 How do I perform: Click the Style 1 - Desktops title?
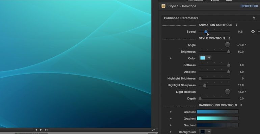pos(182,6)
